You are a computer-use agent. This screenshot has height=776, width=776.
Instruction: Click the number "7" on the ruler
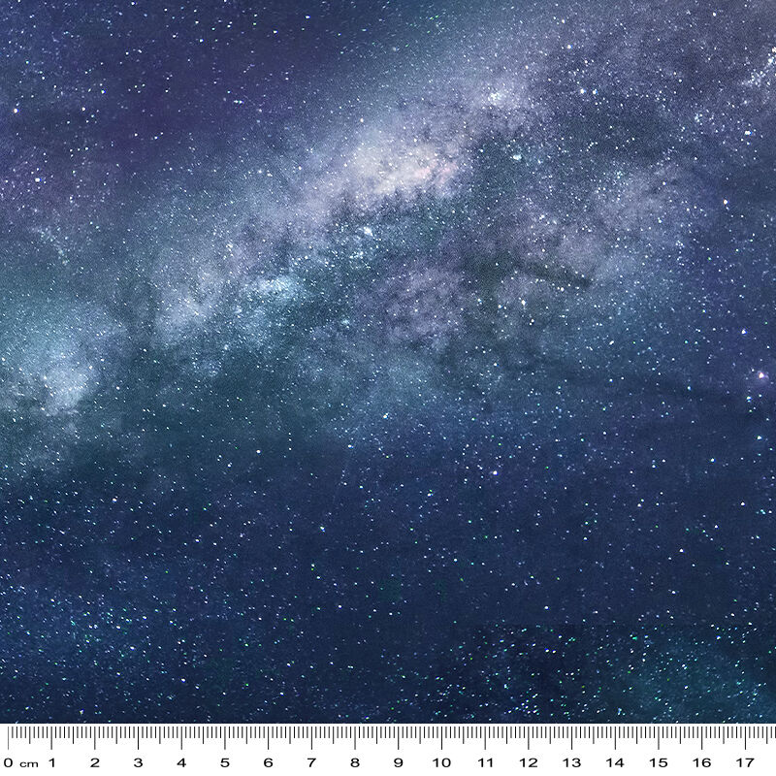(x=311, y=762)
